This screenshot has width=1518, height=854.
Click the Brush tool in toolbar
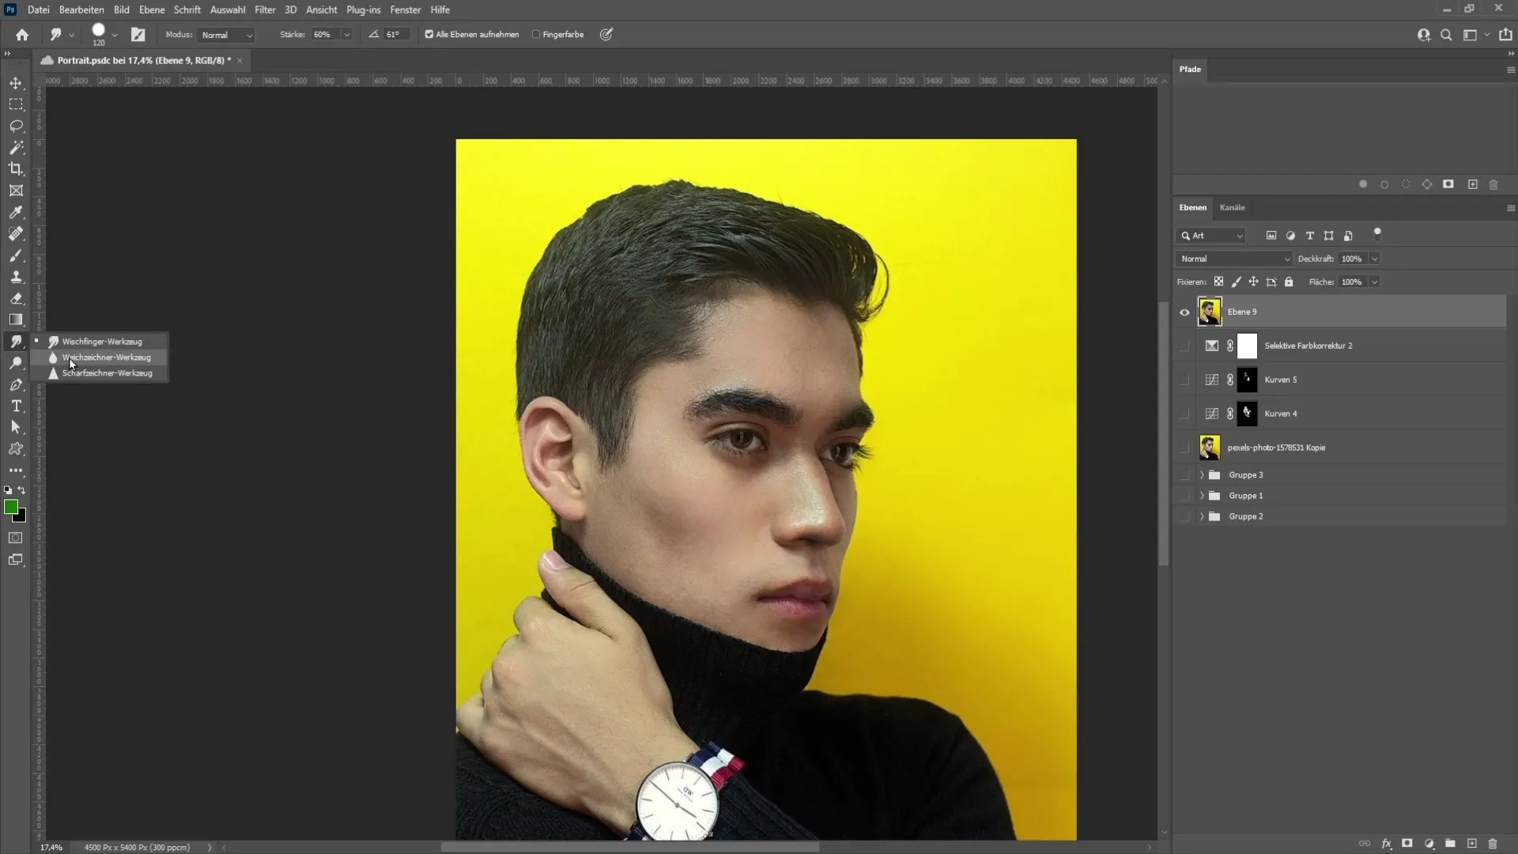click(16, 255)
